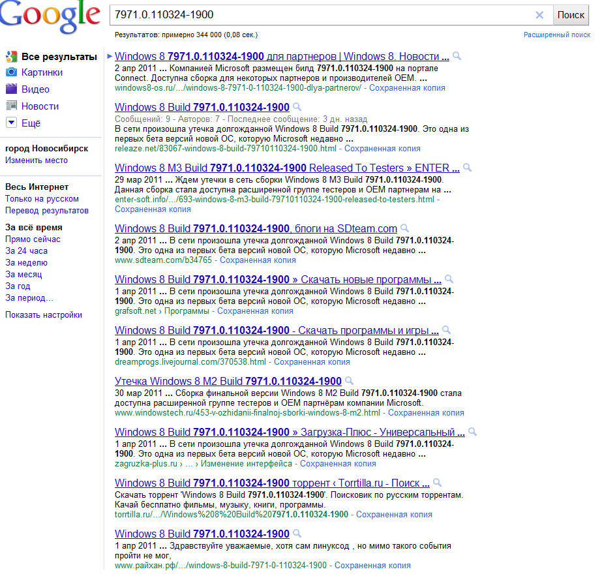Click the All results colorful icon

click(x=12, y=56)
